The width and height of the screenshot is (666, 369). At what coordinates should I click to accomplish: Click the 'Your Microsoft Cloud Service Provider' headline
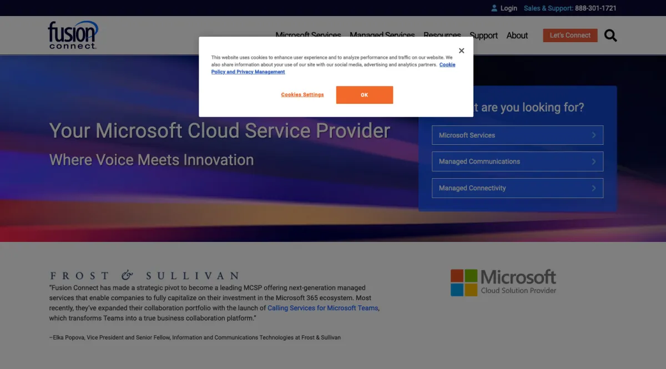220,131
